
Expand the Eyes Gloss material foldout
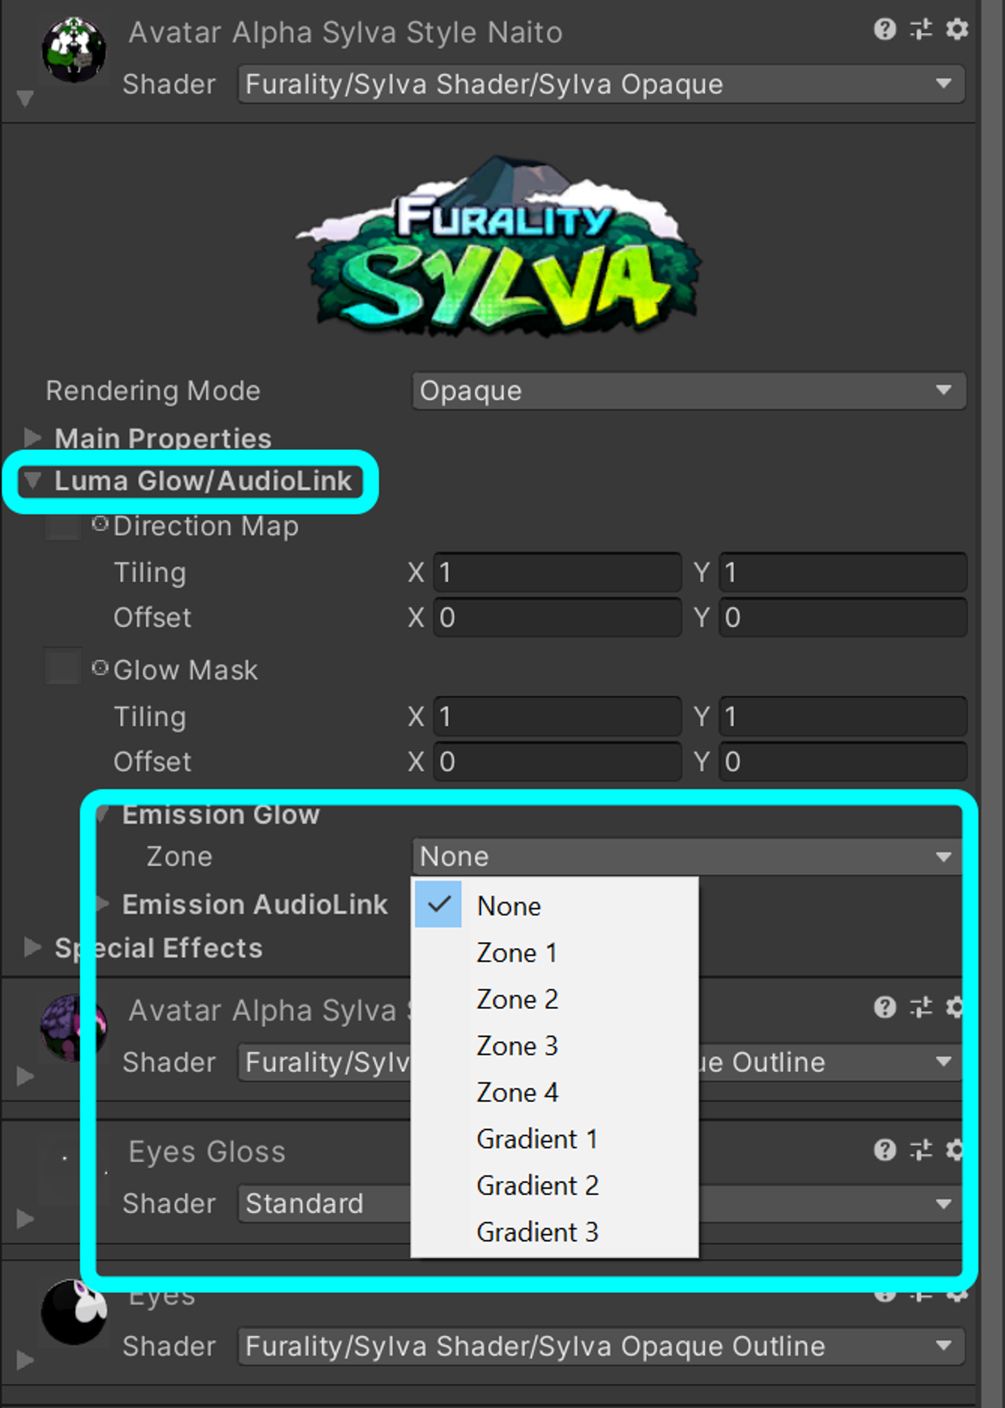pos(25,1217)
